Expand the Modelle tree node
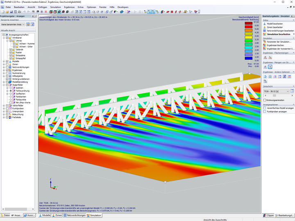This screenshot has width=295, height=221. [4, 61]
